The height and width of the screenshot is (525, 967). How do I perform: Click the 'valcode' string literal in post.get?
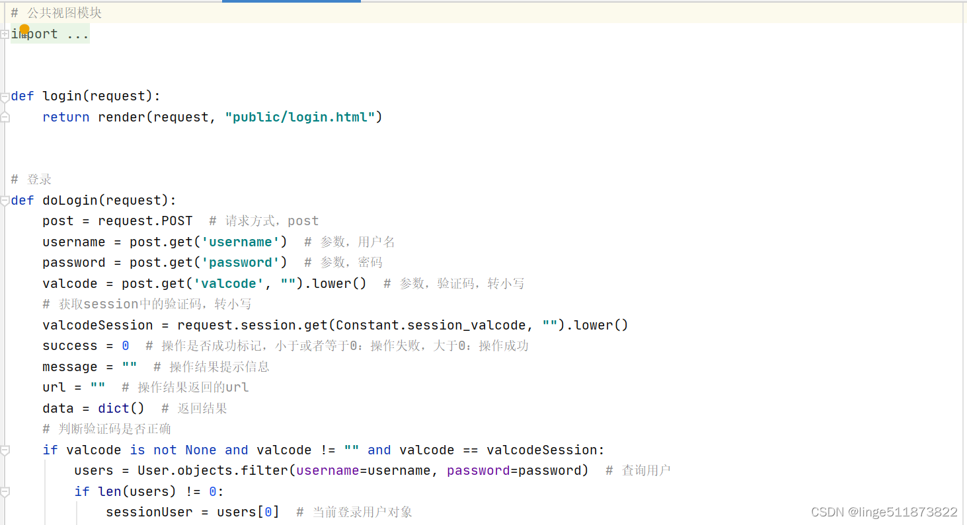tap(229, 284)
